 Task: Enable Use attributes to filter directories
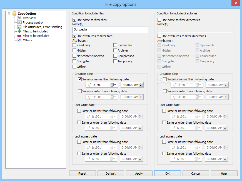tap(159, 36)
